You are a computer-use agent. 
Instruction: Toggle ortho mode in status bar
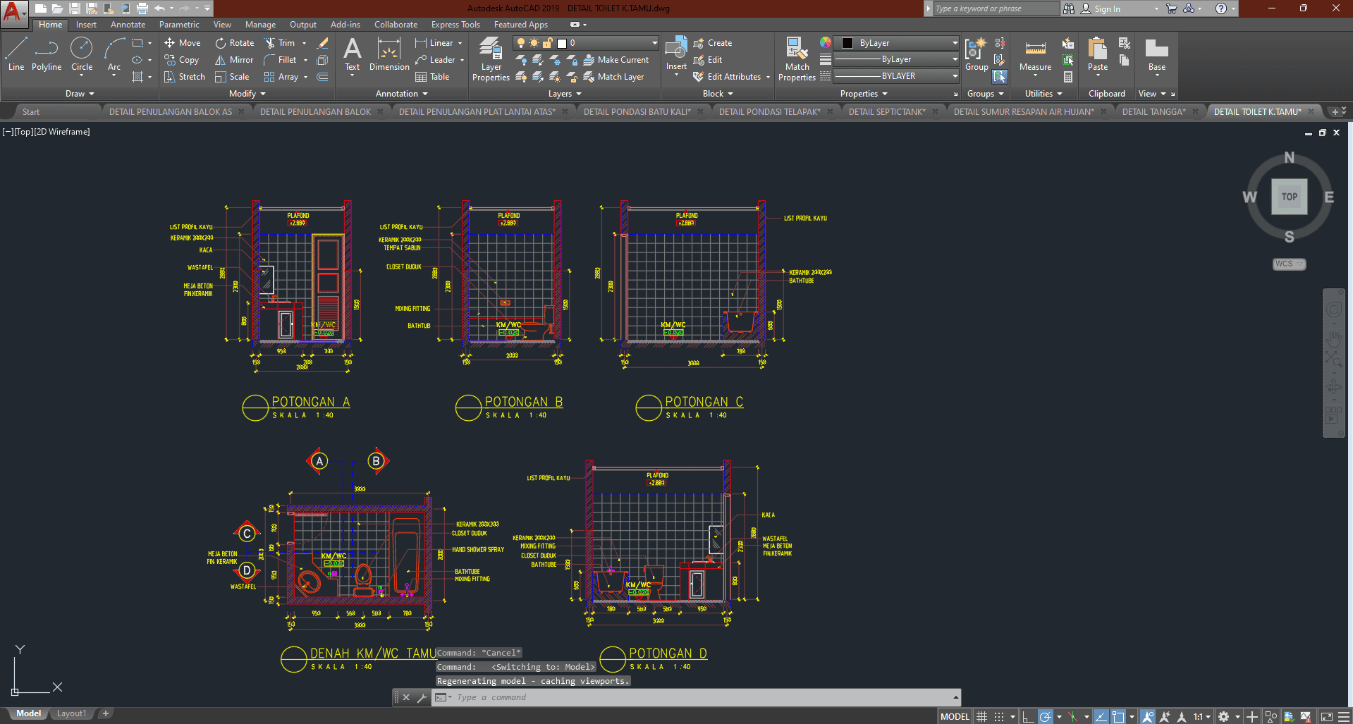pos(1028,716)
